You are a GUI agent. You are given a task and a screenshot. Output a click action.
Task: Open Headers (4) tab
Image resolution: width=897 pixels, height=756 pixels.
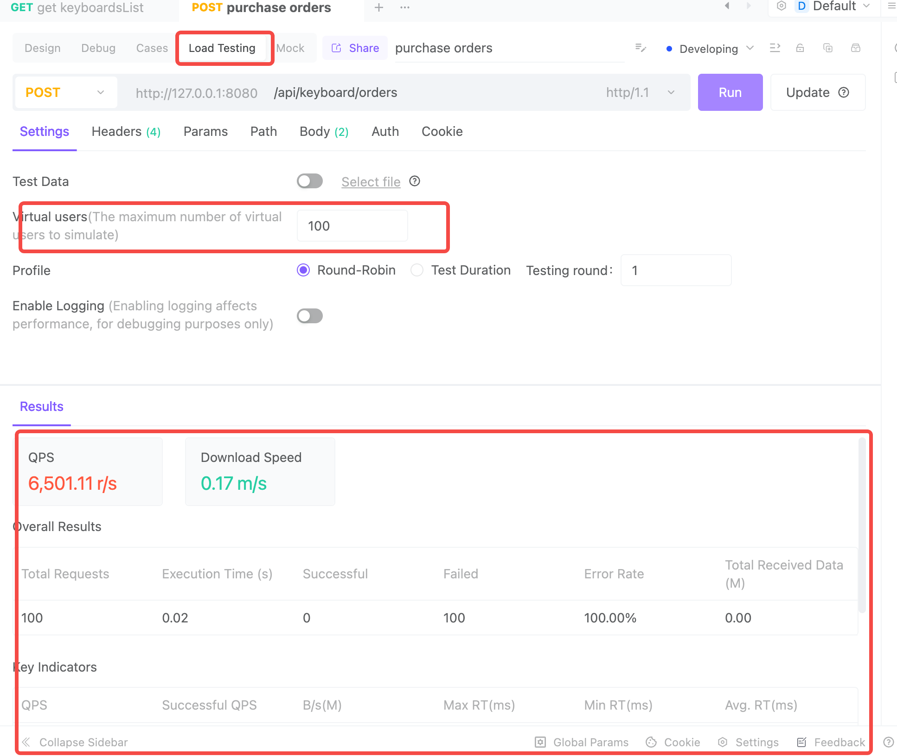click(126, 132)
